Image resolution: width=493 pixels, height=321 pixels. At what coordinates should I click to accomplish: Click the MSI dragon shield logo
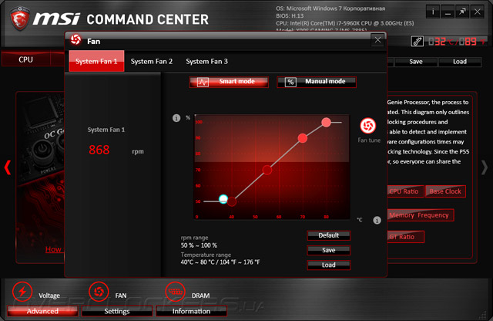click(x=20, y=19)
